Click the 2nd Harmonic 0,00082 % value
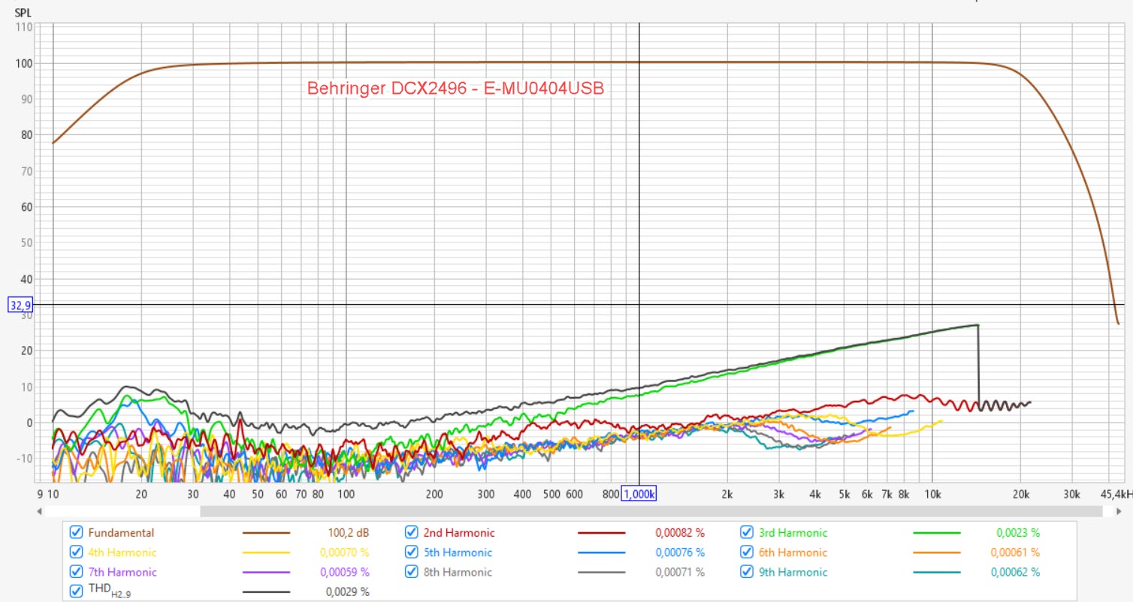The height and width of the screenshot is (602, 1133). (680, 533)
